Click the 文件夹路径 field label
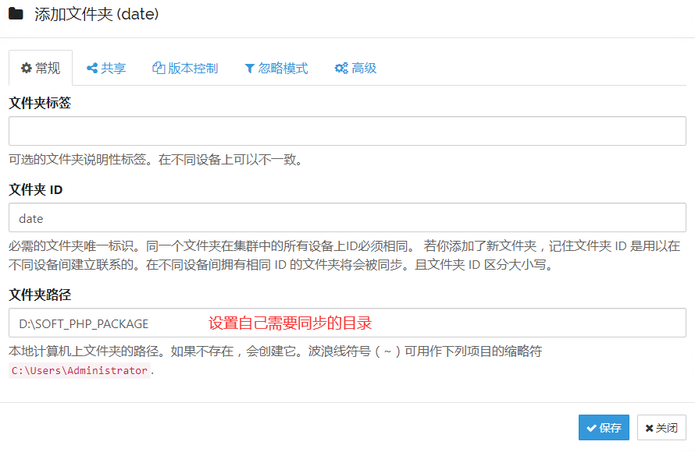This screenshot has width=695, height=452. pos(40,295)
